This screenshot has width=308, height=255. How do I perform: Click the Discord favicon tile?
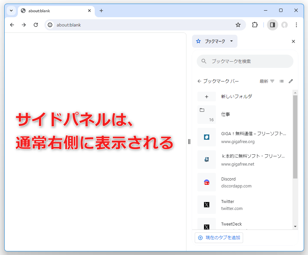207,182
